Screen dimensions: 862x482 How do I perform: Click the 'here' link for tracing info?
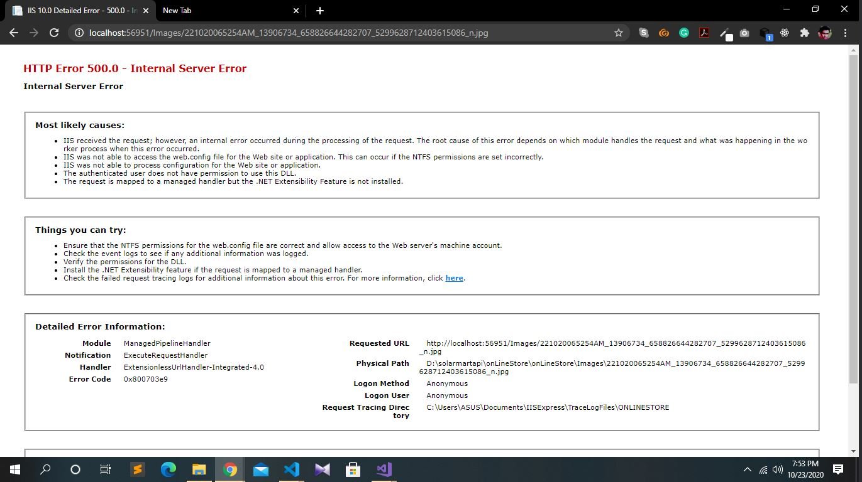(454, 278)
